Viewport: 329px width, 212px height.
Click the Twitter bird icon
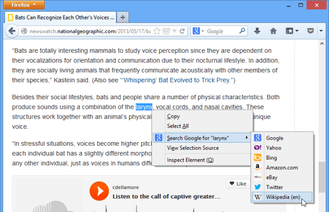257,187
